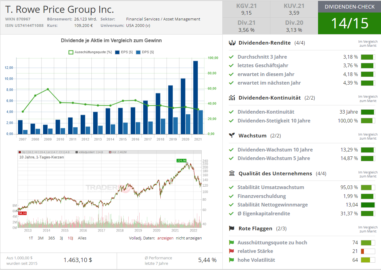Click the 1.463,10 $ result value
Screen dimensions: 381x270
click(x=78, y=260)
